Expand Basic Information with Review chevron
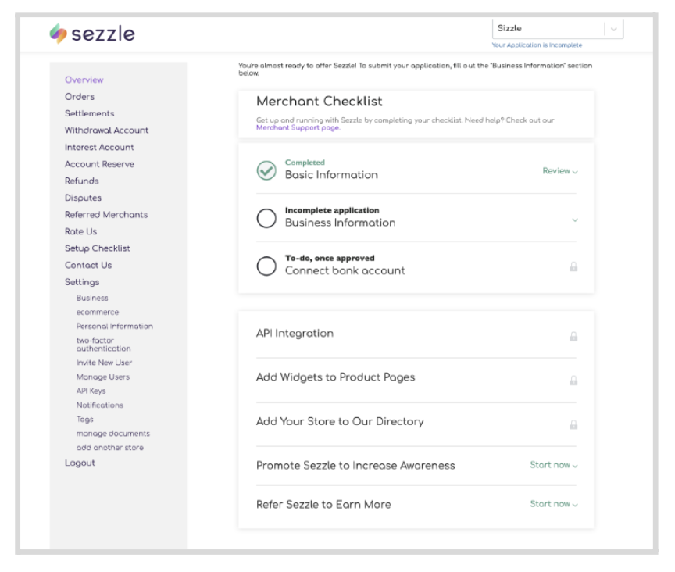The image size is (675, 572). click(560, 171)
